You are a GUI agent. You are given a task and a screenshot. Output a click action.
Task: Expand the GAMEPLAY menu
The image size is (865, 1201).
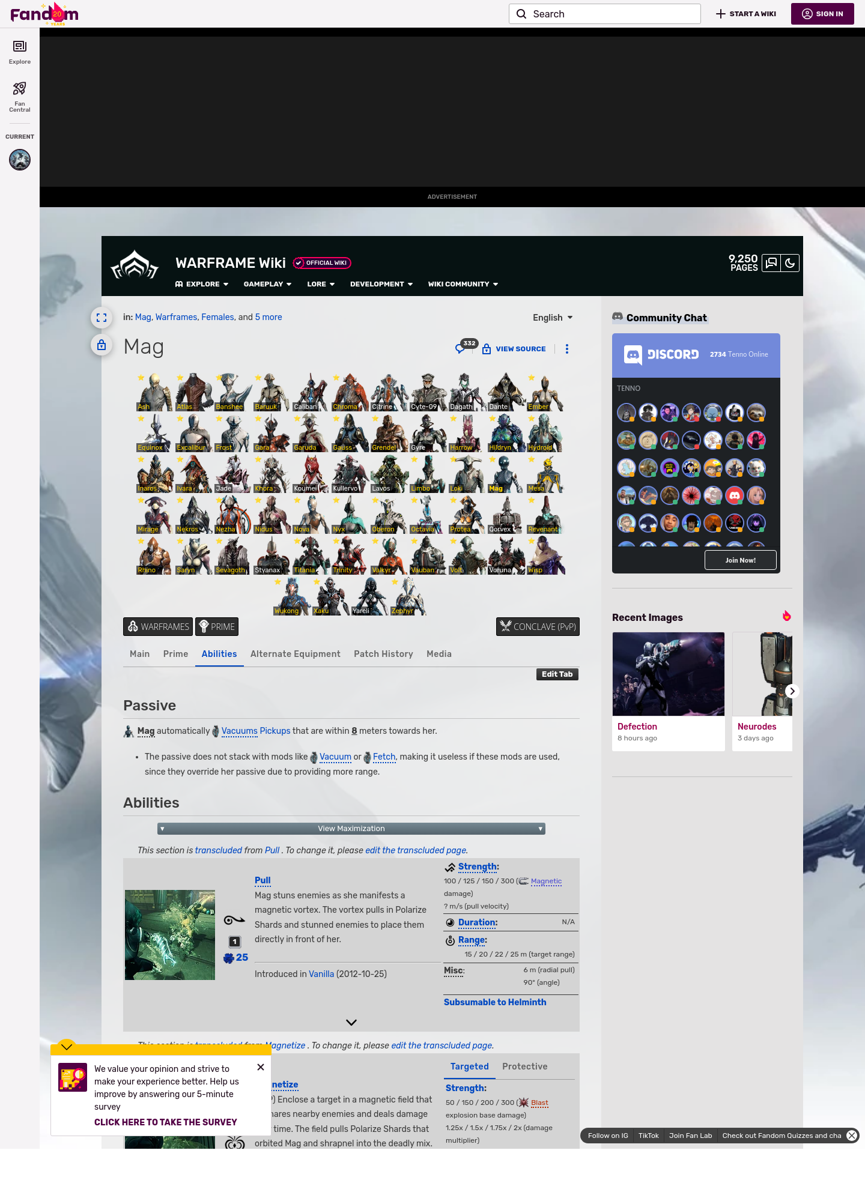point(267,284)
